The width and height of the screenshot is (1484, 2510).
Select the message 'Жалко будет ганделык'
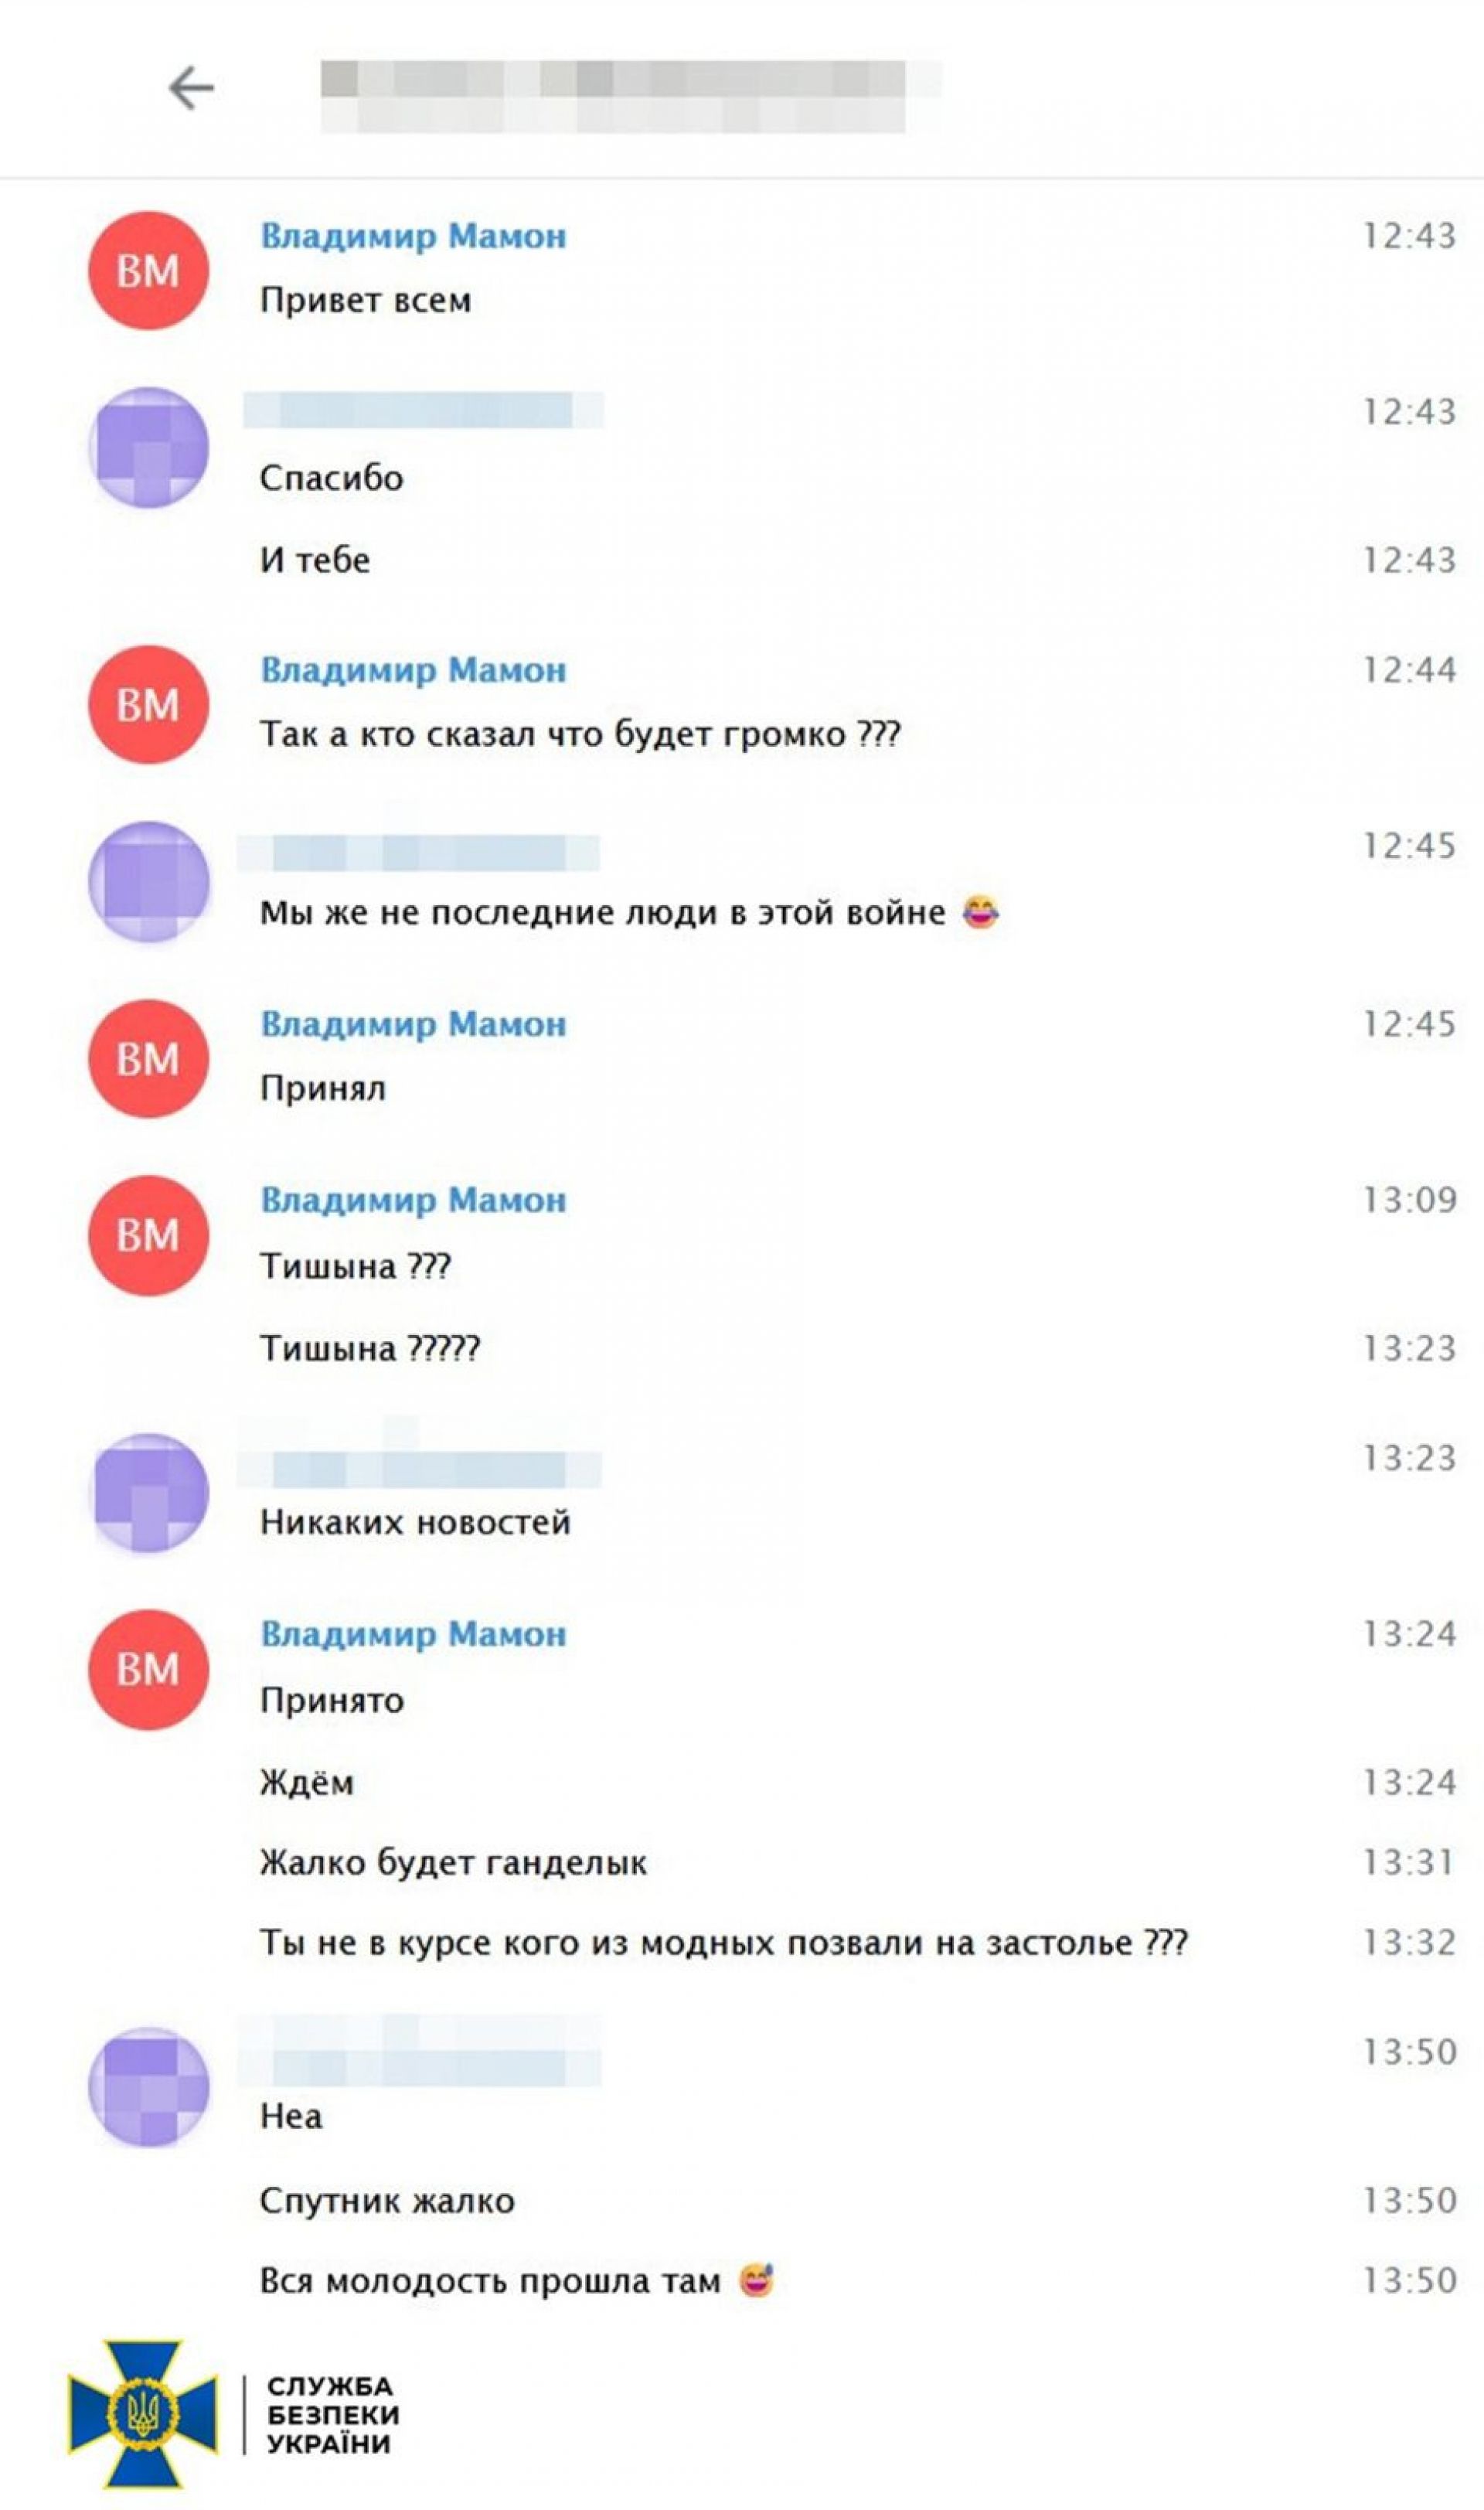tap(453, 1862)
